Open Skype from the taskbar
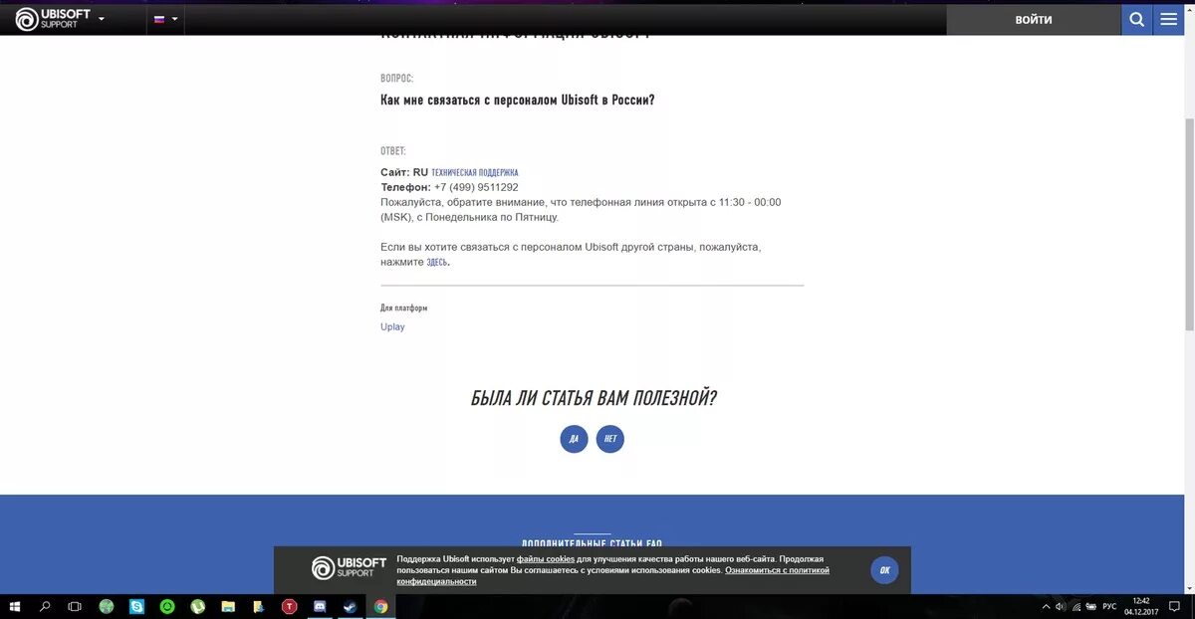 [136, 606]
